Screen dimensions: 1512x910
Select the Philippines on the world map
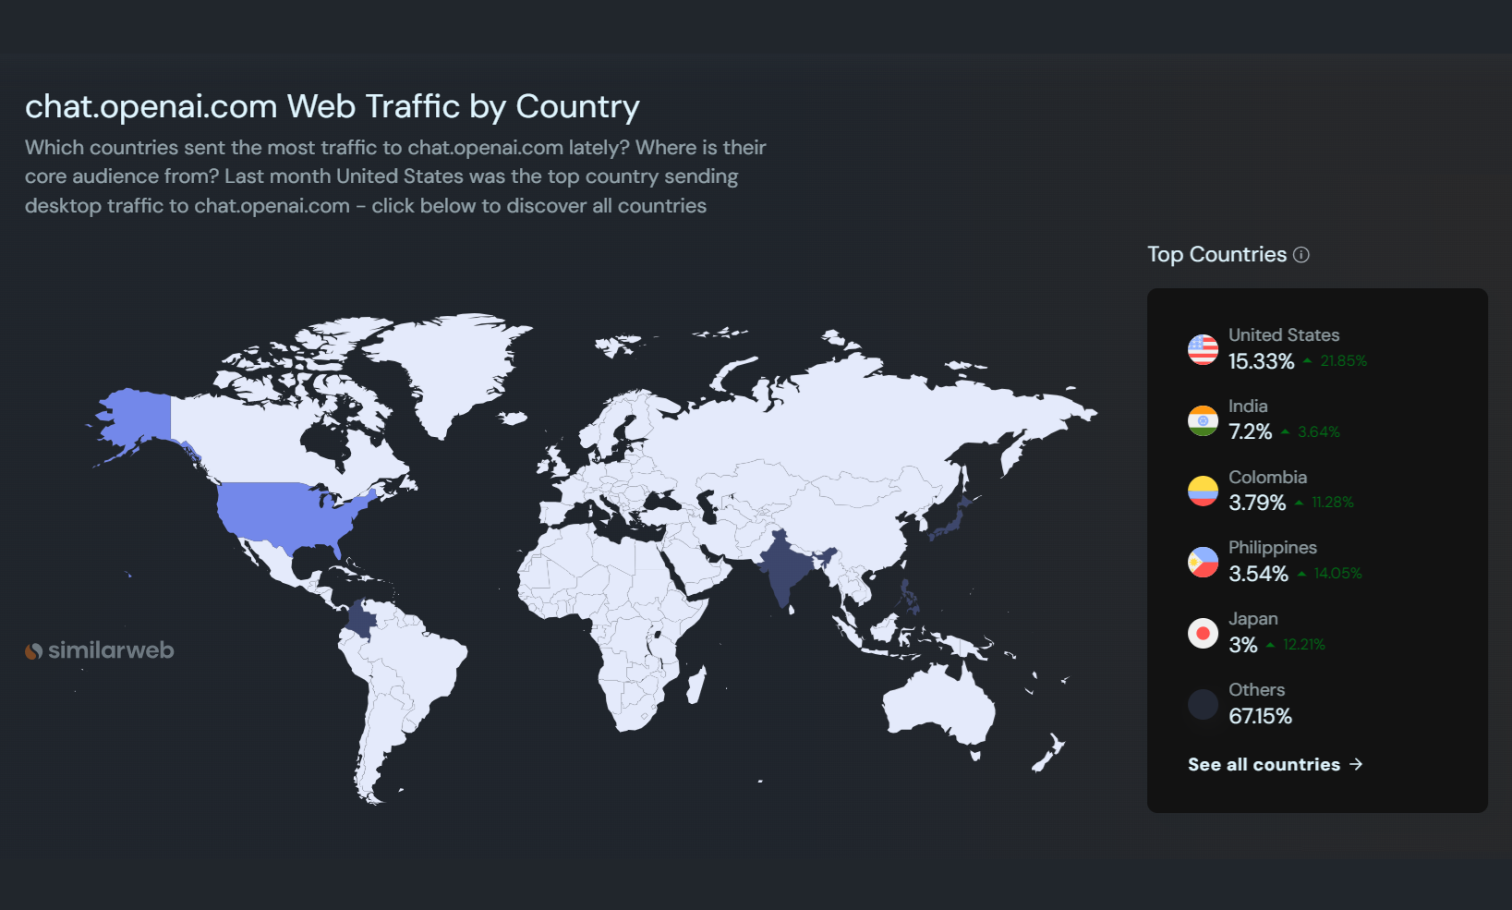pos(911,599)
